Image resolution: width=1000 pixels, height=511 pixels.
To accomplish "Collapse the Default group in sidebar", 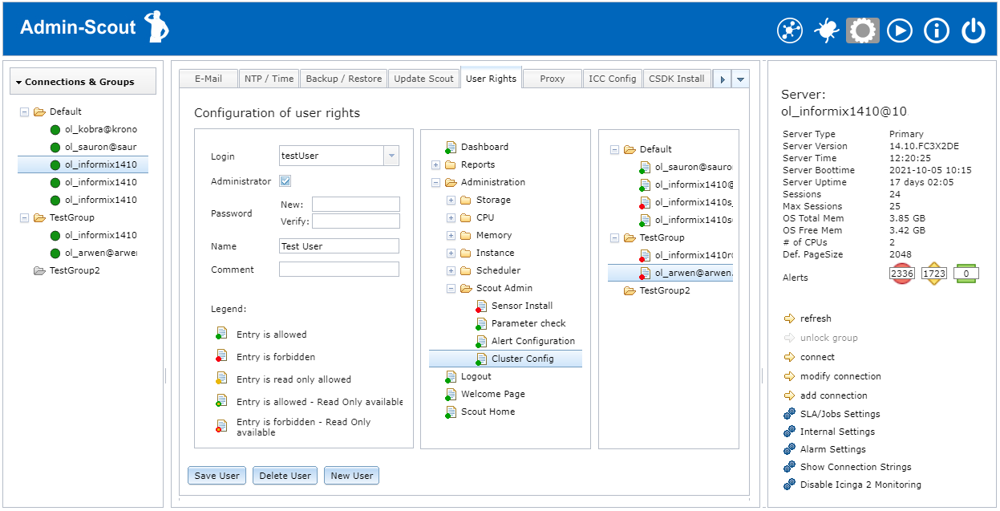I will coord(24,112).
